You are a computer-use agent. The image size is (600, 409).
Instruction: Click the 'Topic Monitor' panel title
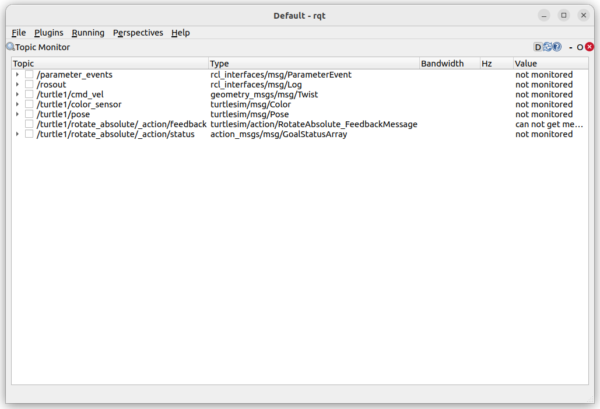coord(43,47)
